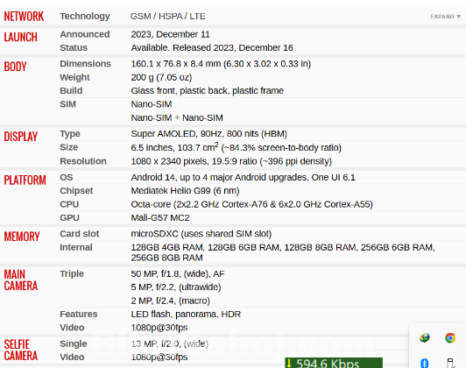Click the SELFIE CAMERA category heading

pos(21,350)
